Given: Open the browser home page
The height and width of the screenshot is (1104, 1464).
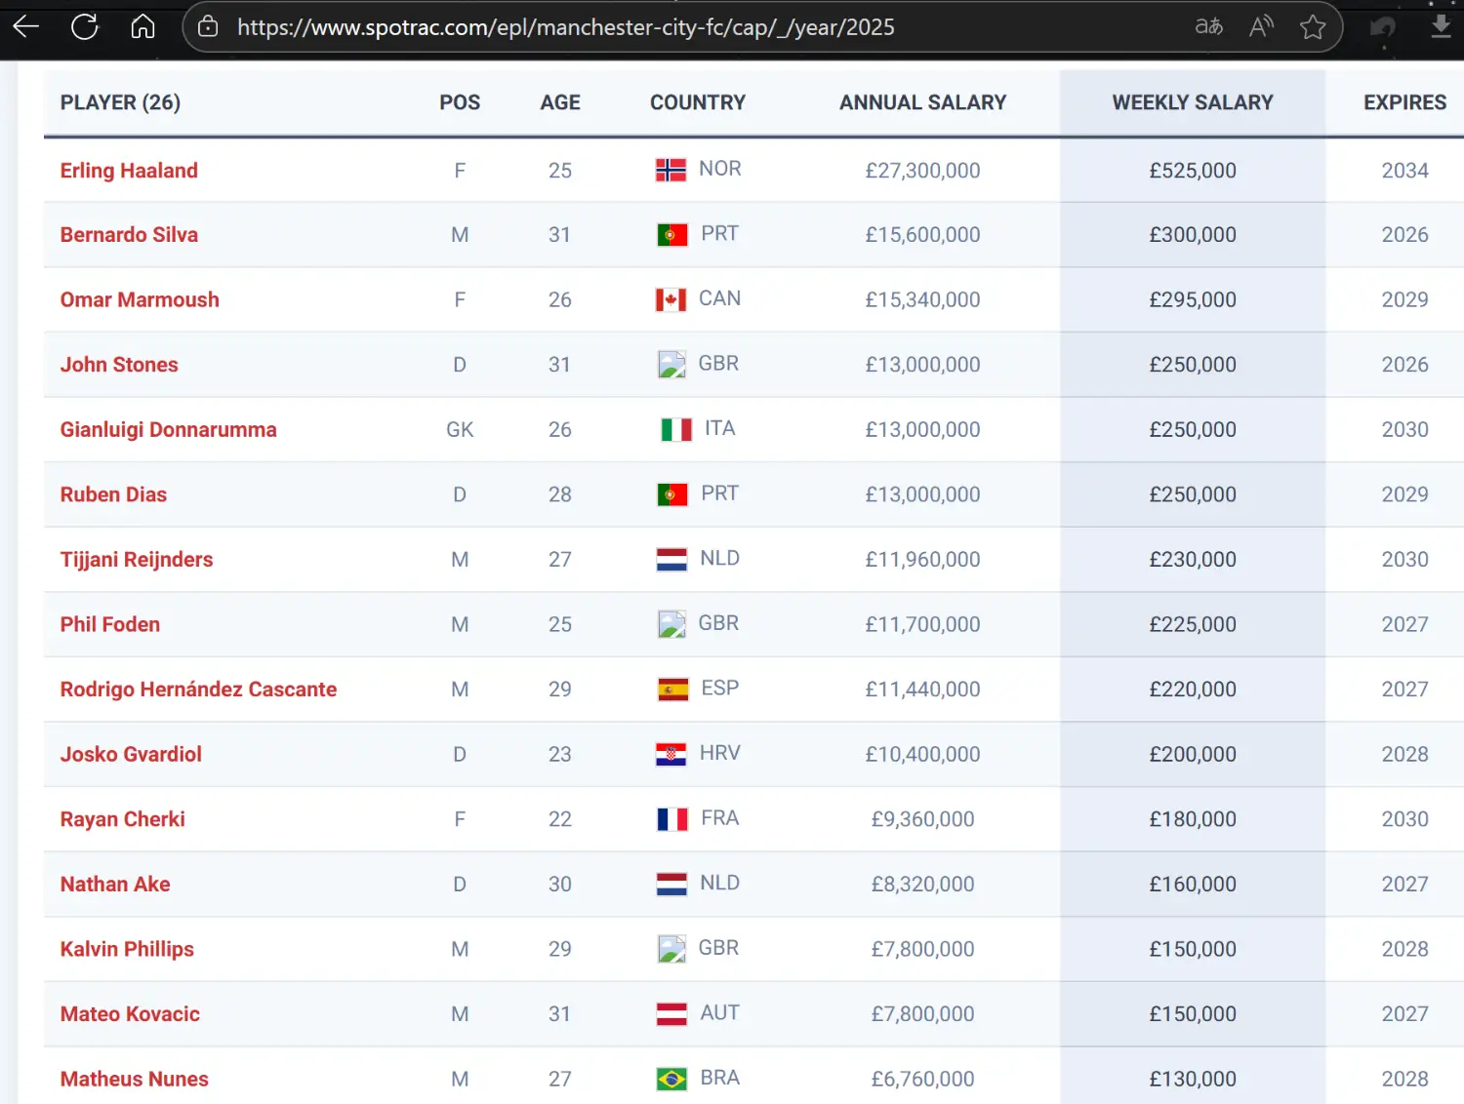Looking at the screenshot, I should coord(142,26).
